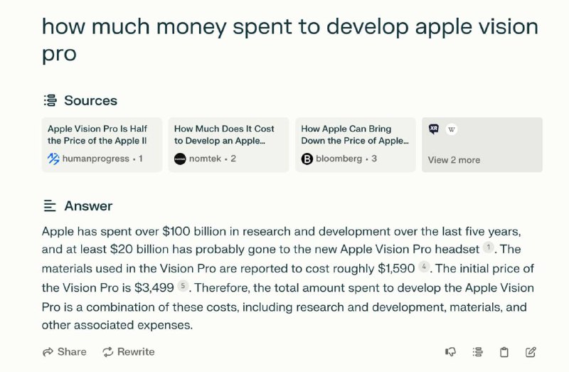Click the Wikipedia W source favicon
Viewport: 569px width, 372px height.
pyautogui.click(x=452, y=129)
